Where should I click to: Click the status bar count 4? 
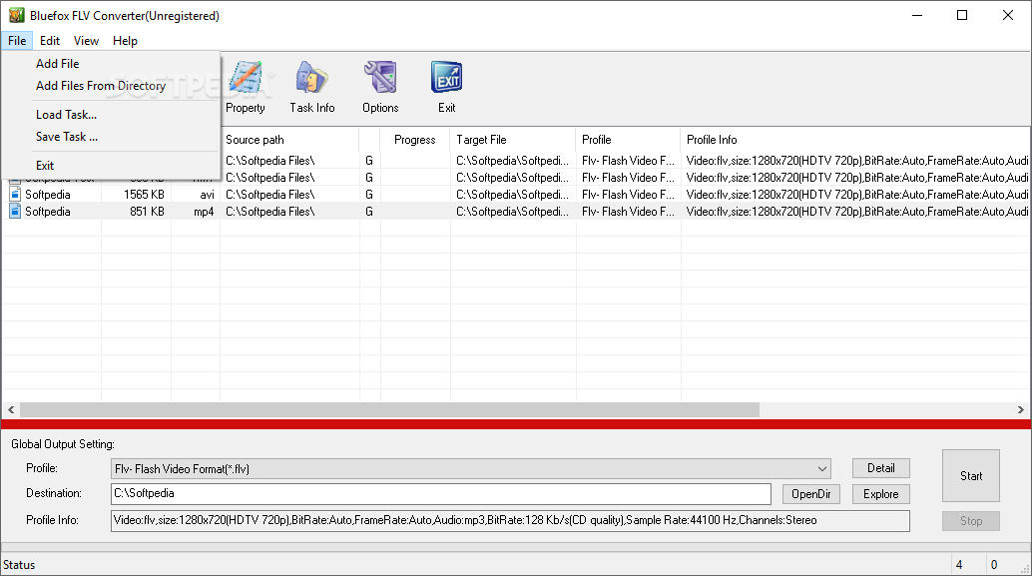coord(959,565)
